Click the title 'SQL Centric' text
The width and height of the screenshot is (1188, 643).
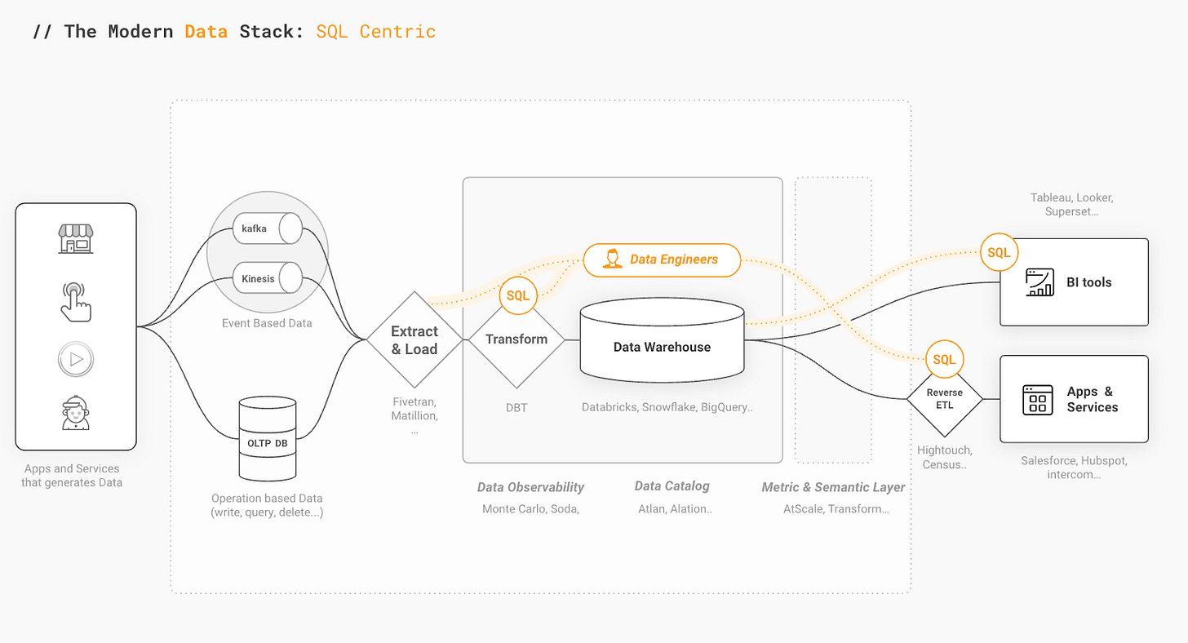[x=376, y=32]
